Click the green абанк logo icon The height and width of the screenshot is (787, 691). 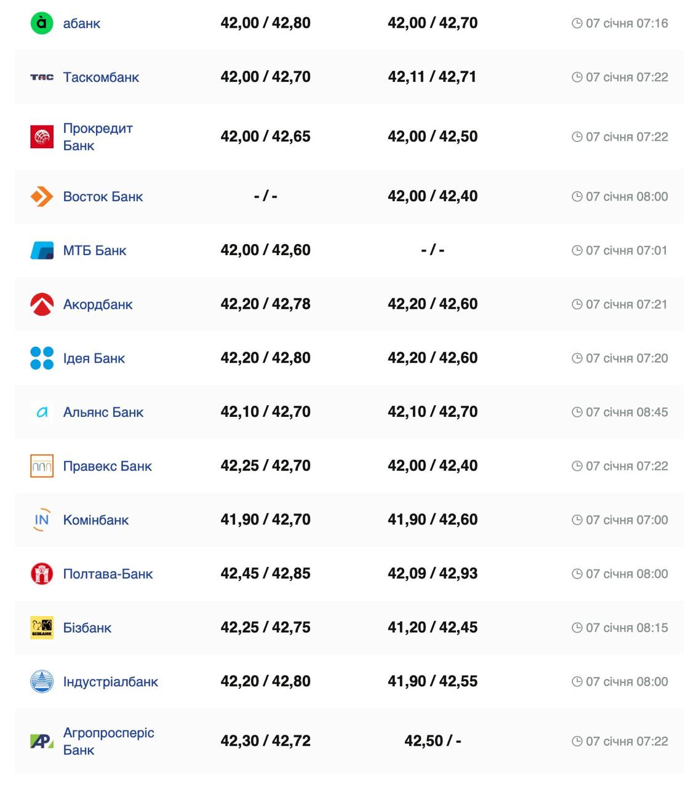click(42, 23)
